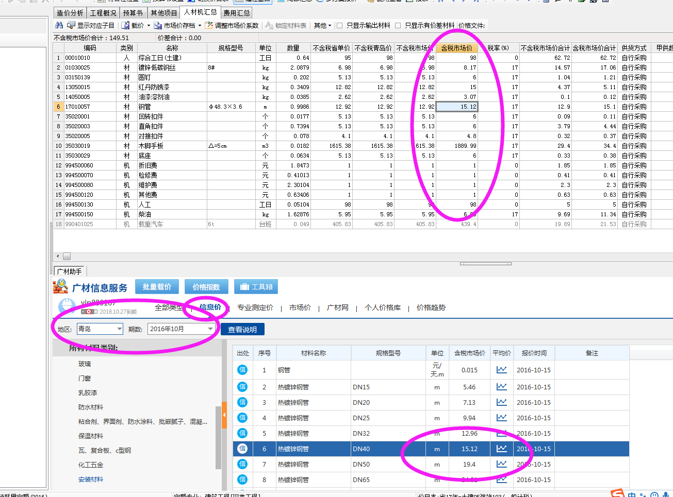The height and width of the screenshot is (497, 673).
Task: Open the 载价 dropdown arrow
Action: coord(149,26)
